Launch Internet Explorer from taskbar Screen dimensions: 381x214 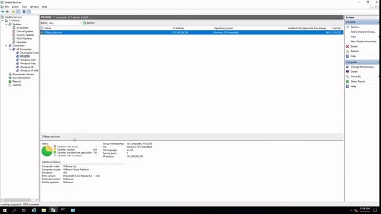[34, 210]
